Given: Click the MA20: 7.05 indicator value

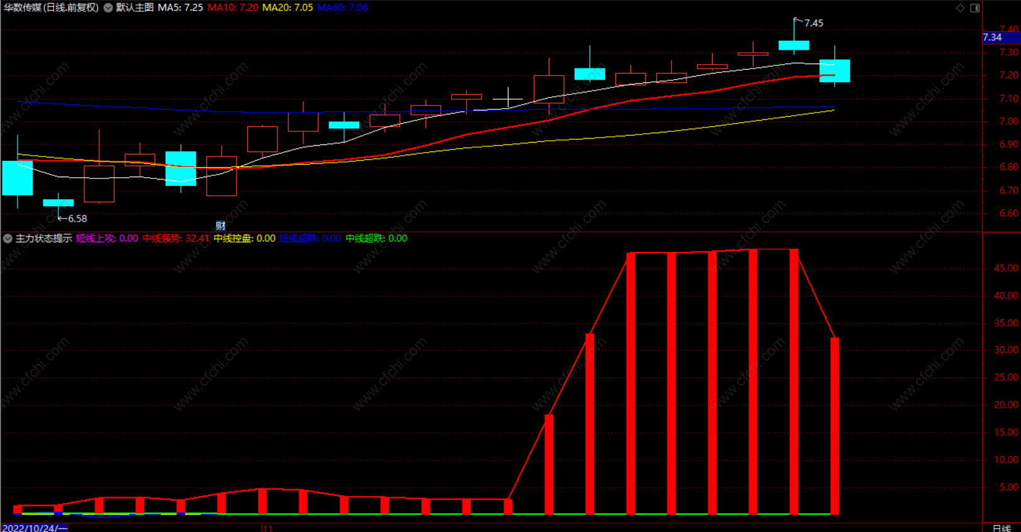Looking at the screenshot, I should tap(288, 8).
